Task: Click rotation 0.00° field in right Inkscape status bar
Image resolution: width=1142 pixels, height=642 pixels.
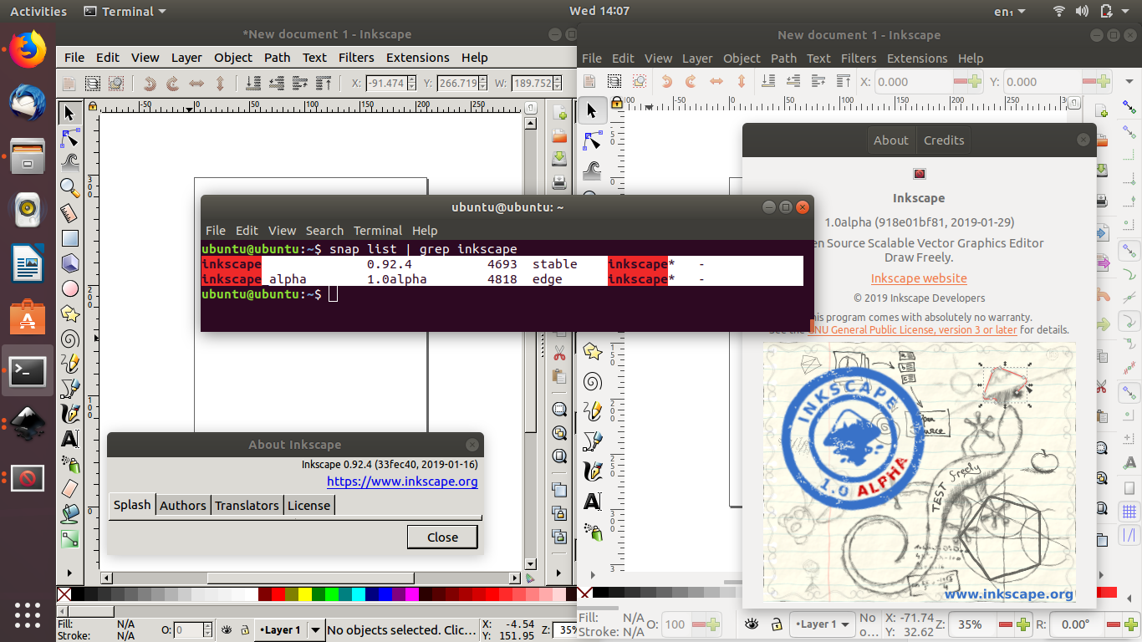Action: coord(1078,624)
